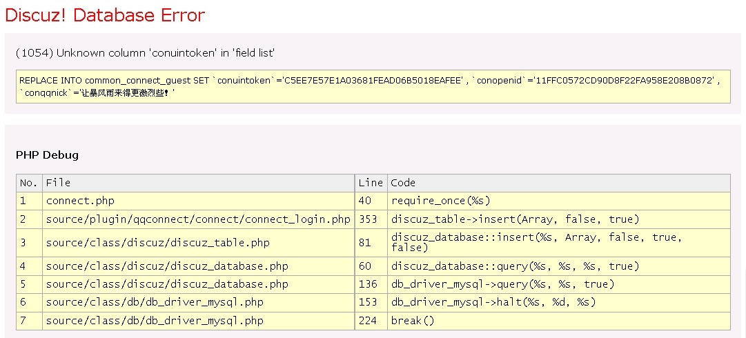This screenshot has width=746, height=338.
Task: Select the connect.php file cell
Action: click(80, 201)
